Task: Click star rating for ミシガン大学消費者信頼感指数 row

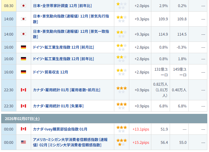Action: [122, 142]
